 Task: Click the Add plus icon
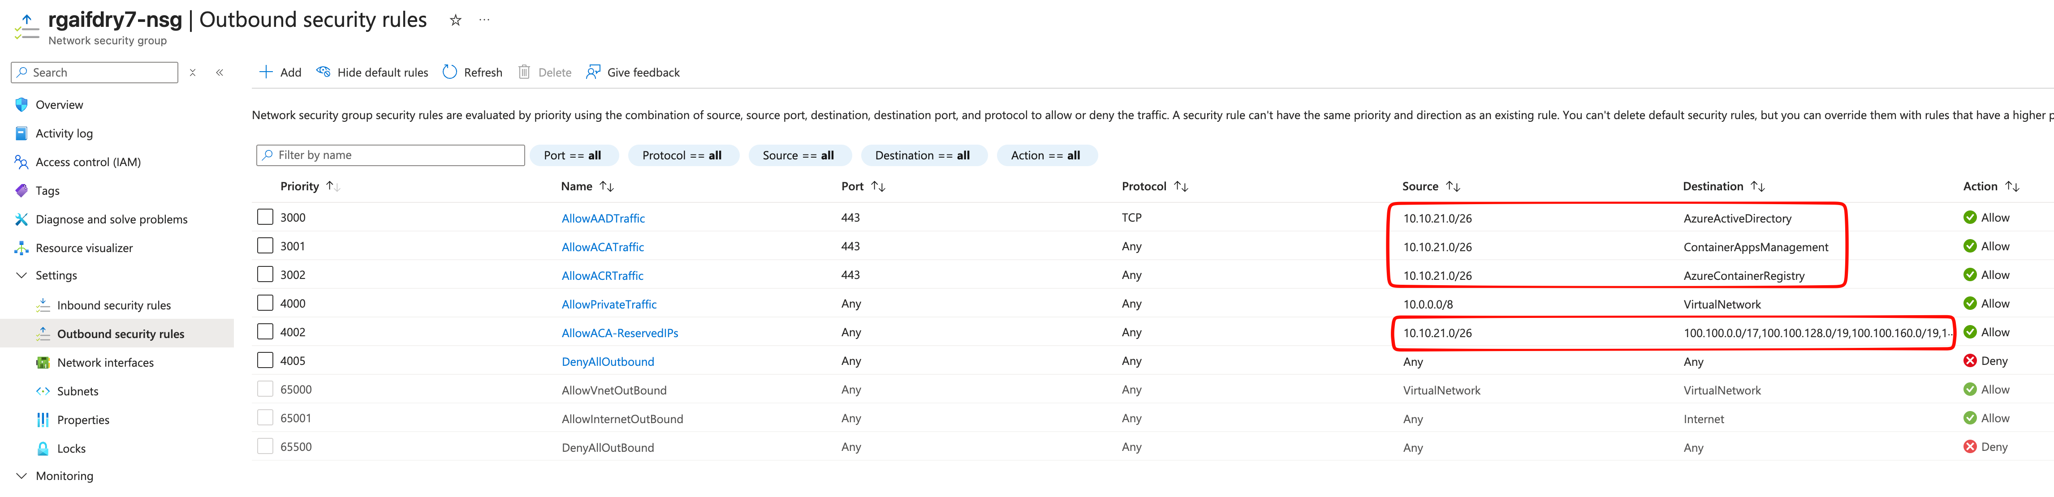pos(266,73)
